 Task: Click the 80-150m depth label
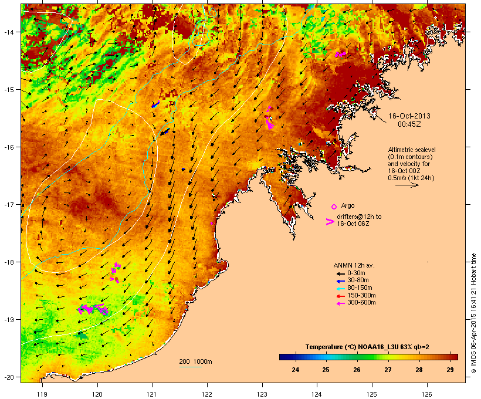click(360, 288)
